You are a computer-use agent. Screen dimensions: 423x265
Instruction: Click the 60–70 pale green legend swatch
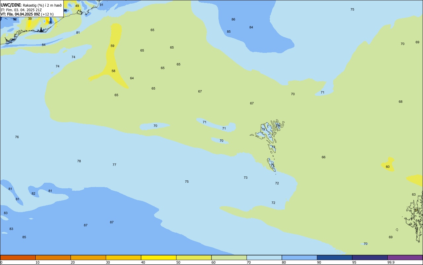[229, 257]
